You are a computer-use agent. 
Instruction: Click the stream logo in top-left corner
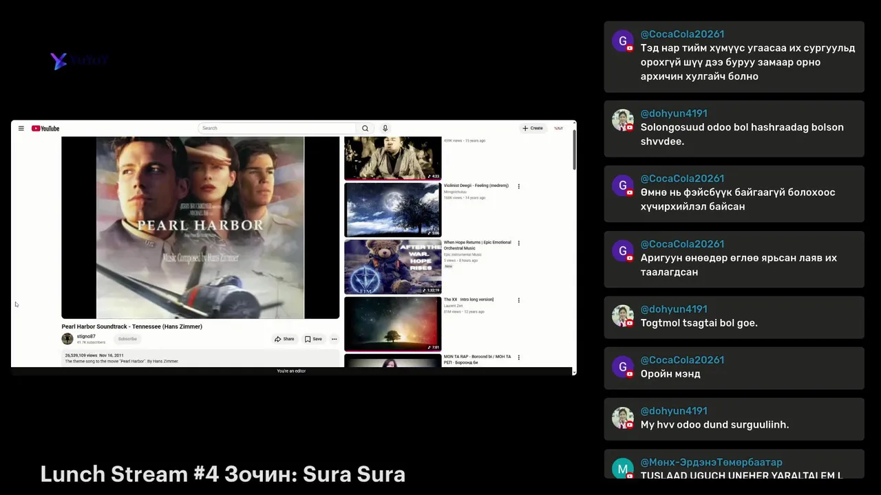[79, 60]
